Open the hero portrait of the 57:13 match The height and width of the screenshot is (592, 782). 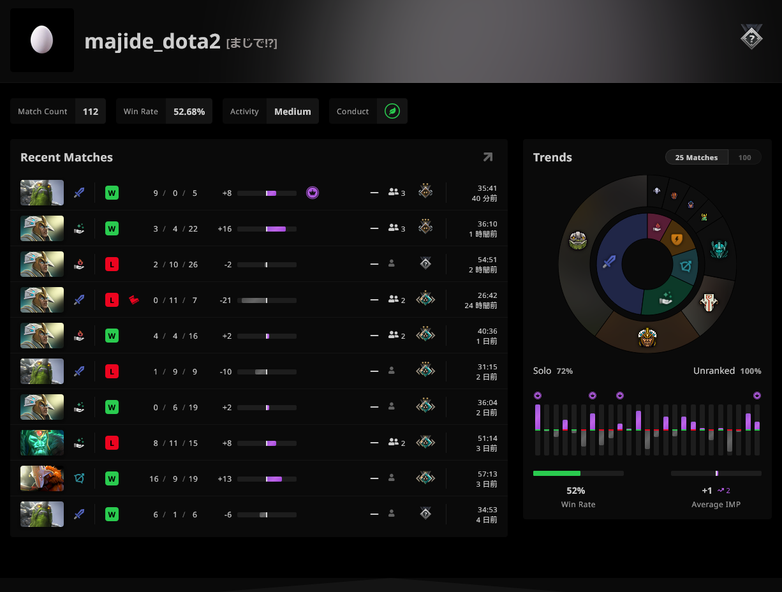tap(42, 478)
